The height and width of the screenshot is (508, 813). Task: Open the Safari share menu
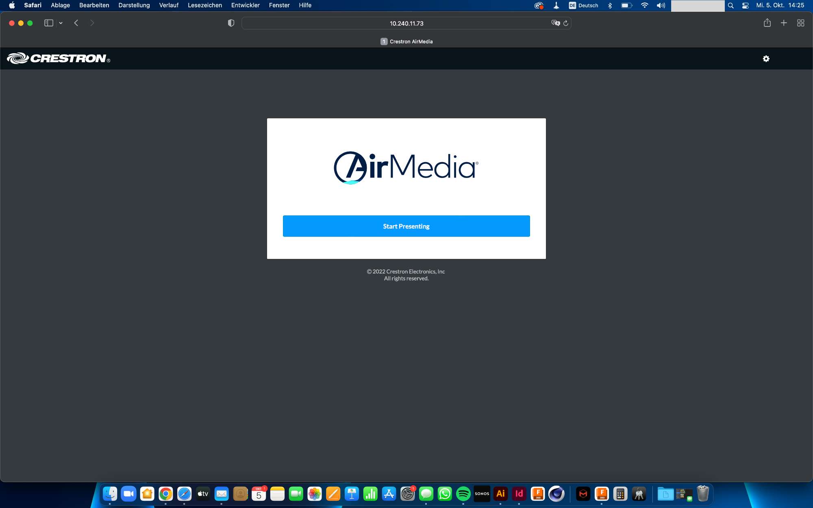point(767,23)
